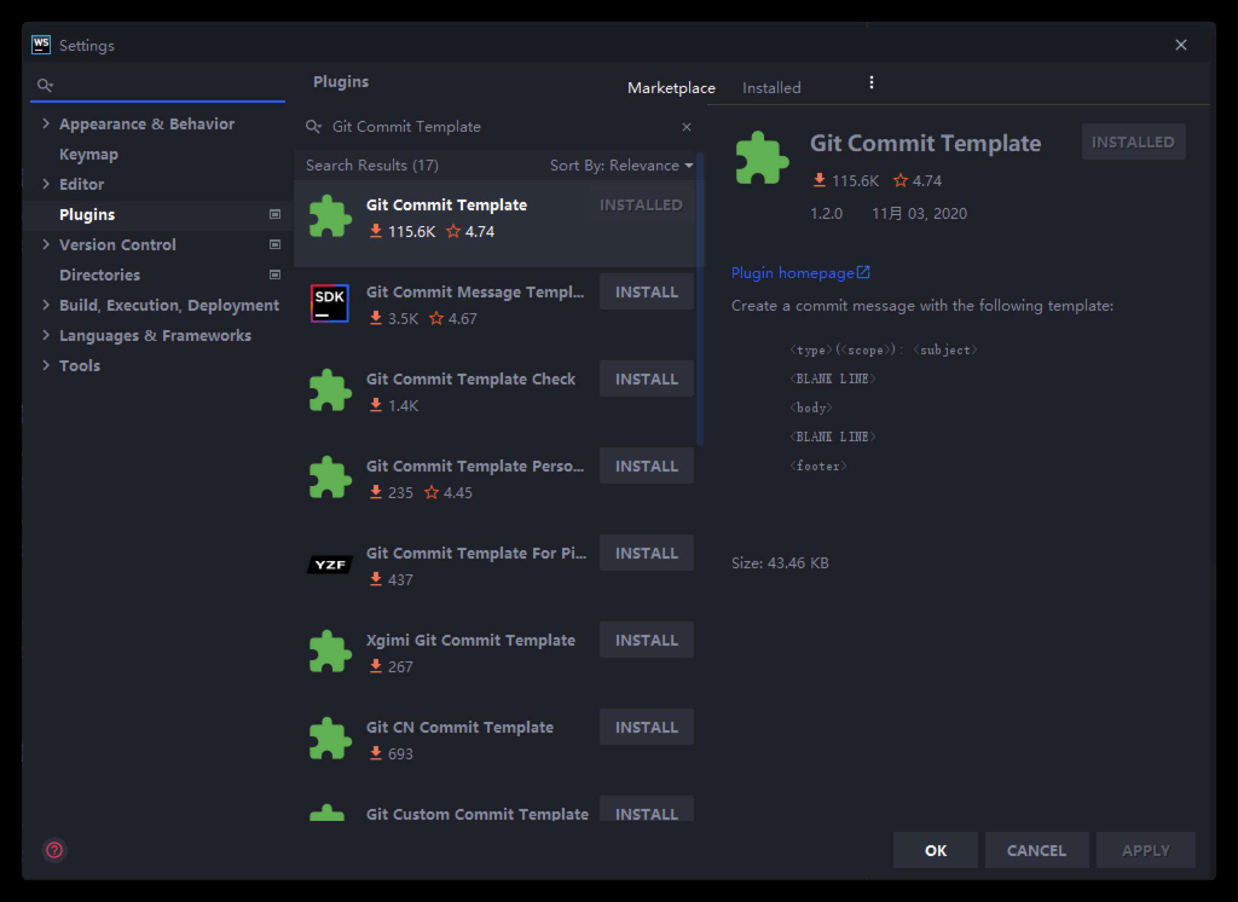Click the YZF plugin icon
Viewport: 1238px width, 902px height.
(x=330, y=565)
